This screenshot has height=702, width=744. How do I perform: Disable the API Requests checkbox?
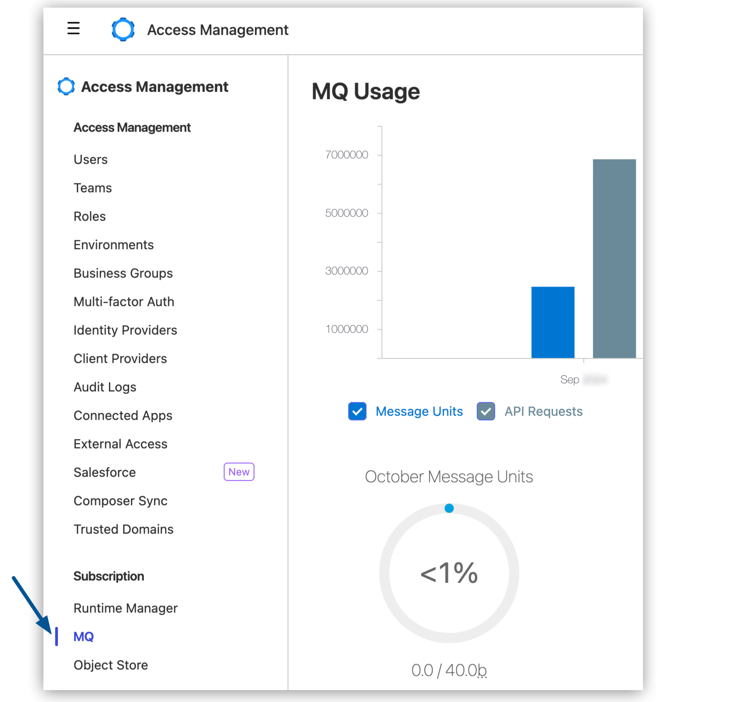[x=485, y=412]
